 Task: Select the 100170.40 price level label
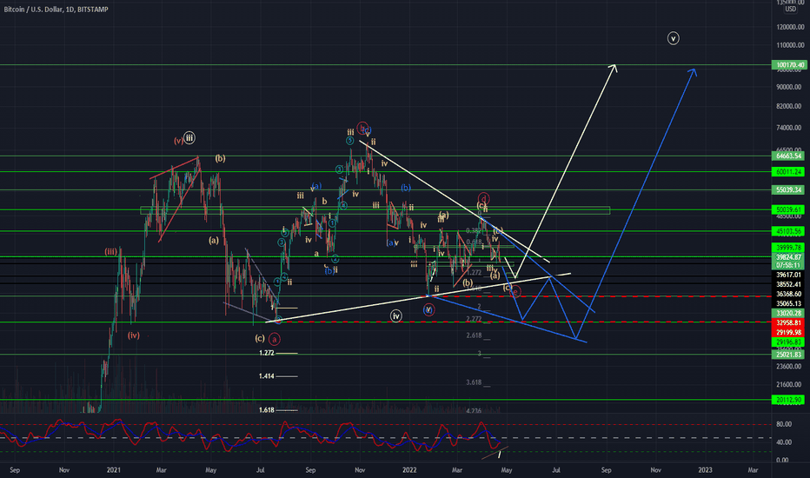788,65
